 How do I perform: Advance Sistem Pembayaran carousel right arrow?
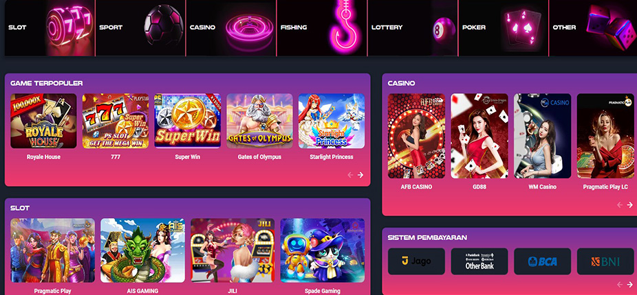tap(629, 285)
